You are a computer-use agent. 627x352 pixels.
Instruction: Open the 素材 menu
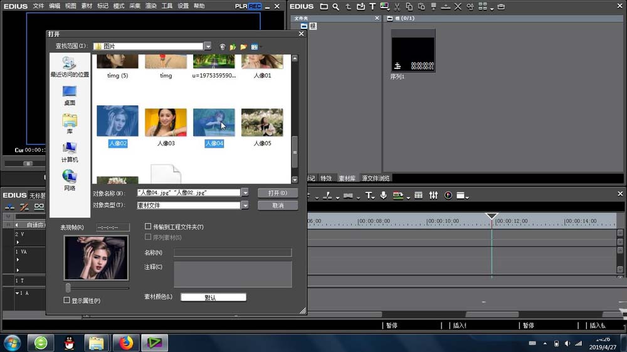click(x=87, y=6)
